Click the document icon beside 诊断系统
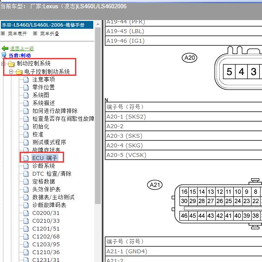262x262 pixels. [26, 166]
